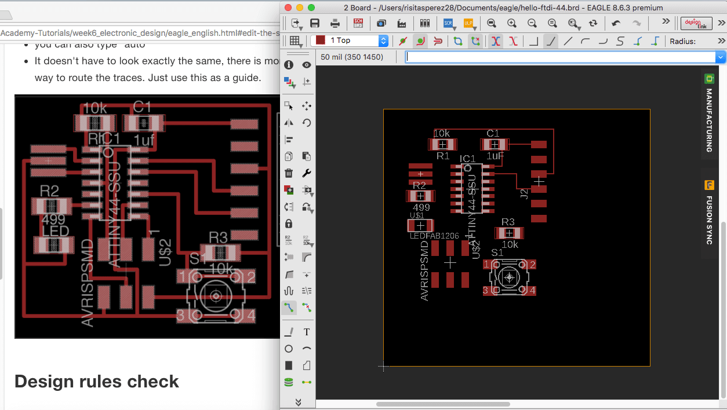Select the Lock padlock tool
The height and width of the screenshot is (410, 727).
pyautogui.click(x=289, y=224)
